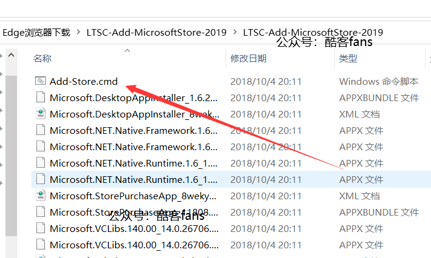The height and width of the screenshot is (258, 431).
Task: Click 'APPXBUNDLE 文件' in the StorePurchaseApp bundle row
Action: pos(379,213)
